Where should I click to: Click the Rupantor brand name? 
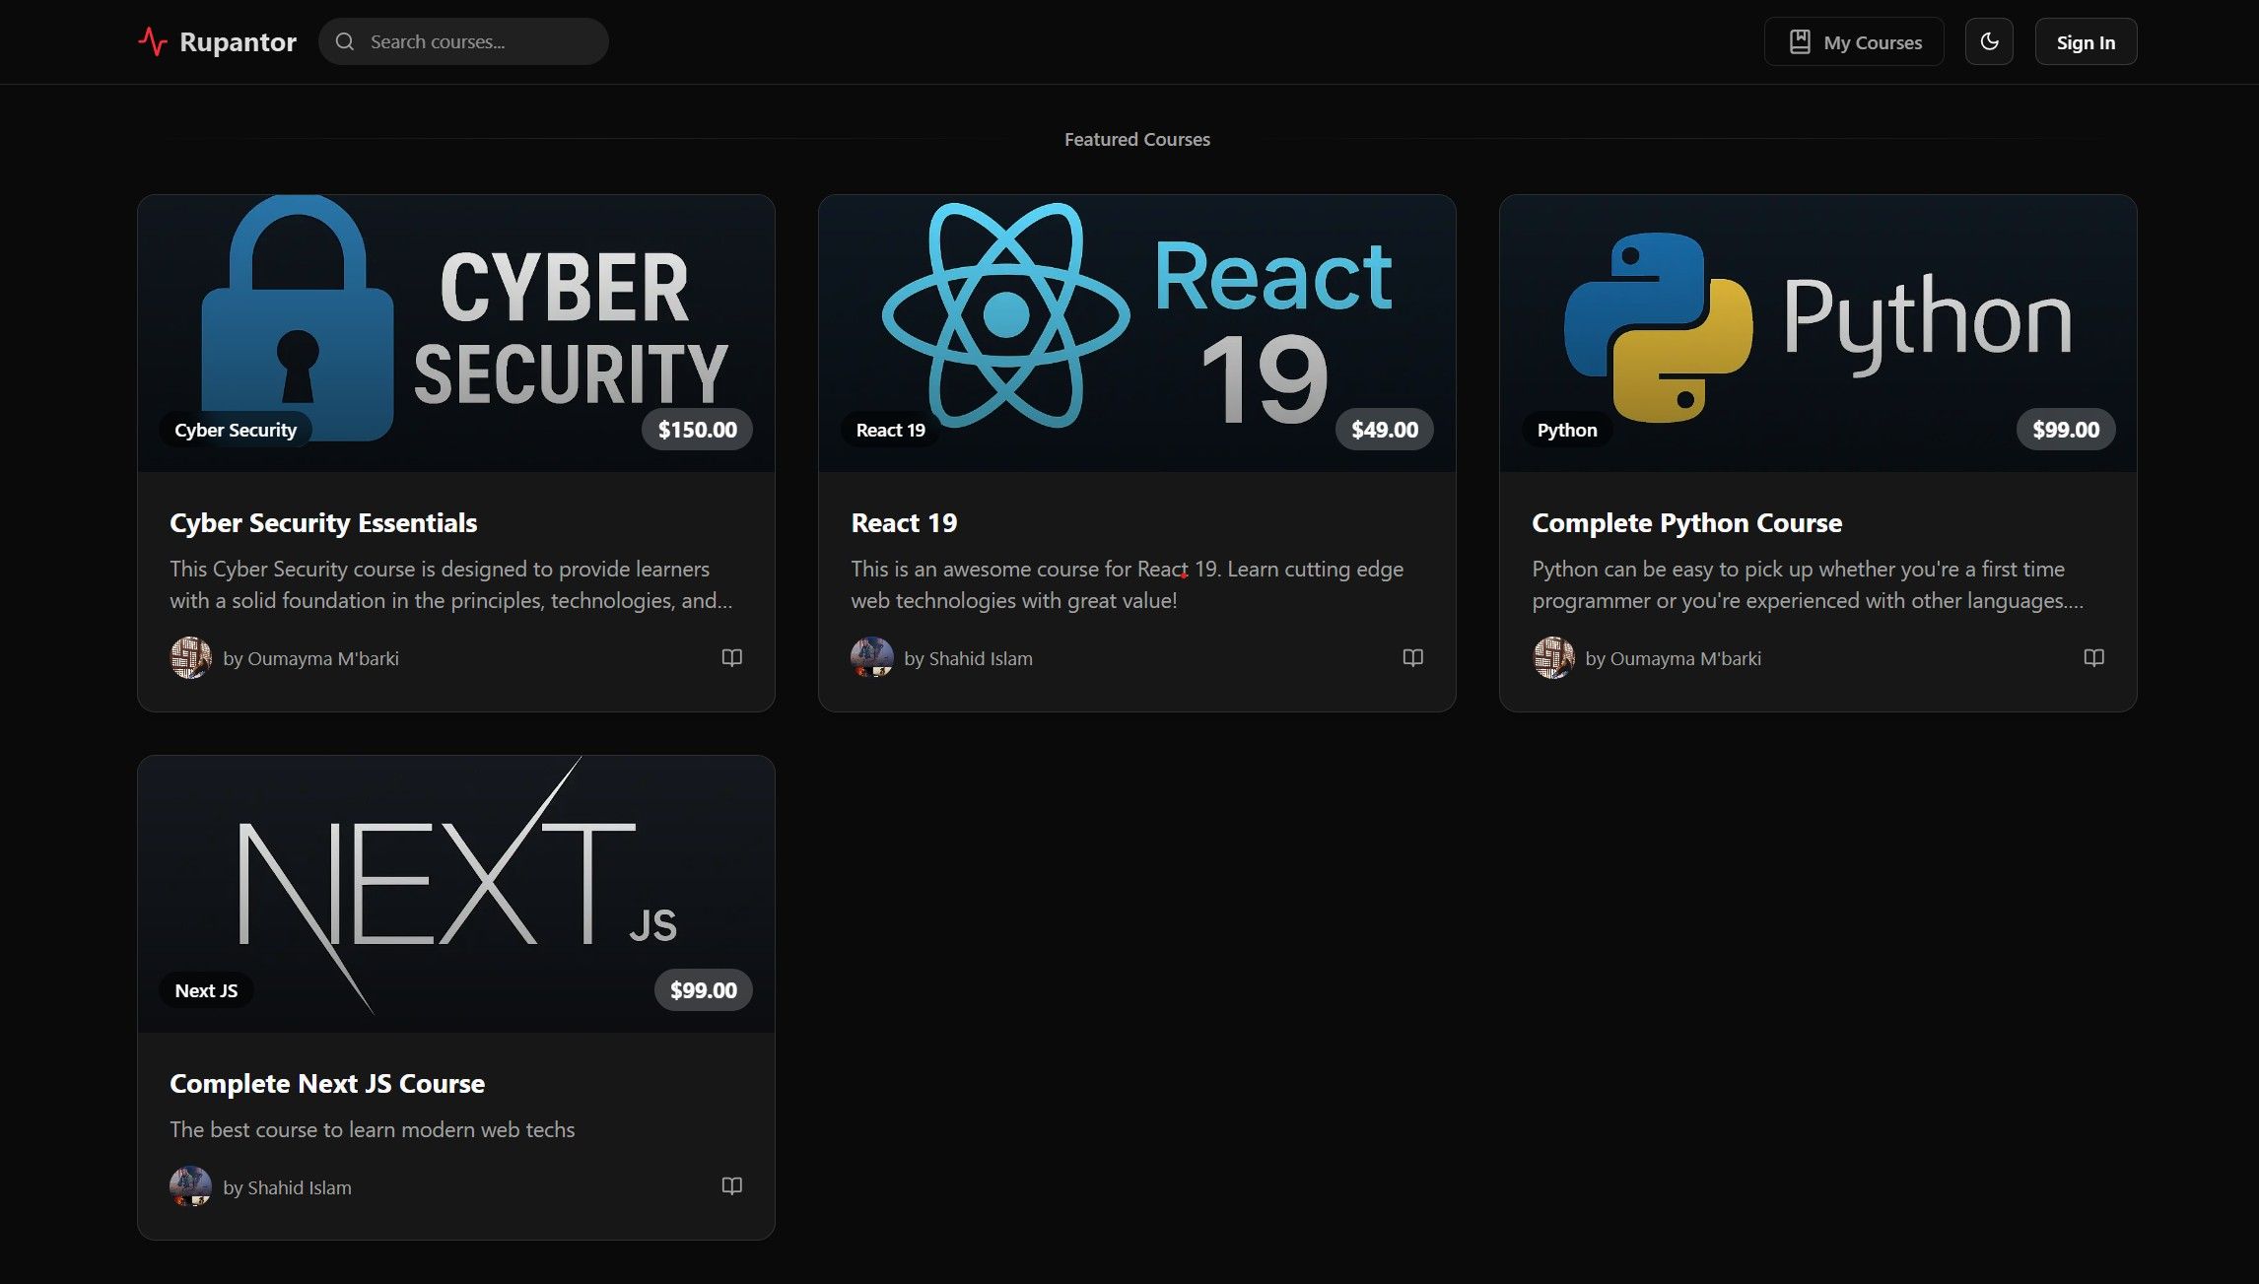[238, 41]
